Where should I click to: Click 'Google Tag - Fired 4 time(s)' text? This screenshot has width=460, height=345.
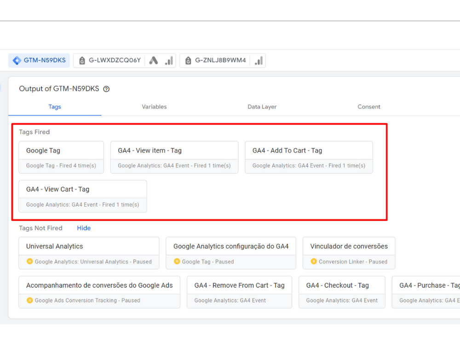(61, 166)
